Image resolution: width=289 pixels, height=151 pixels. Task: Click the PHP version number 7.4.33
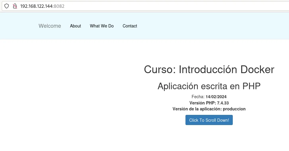coord(223,103)
